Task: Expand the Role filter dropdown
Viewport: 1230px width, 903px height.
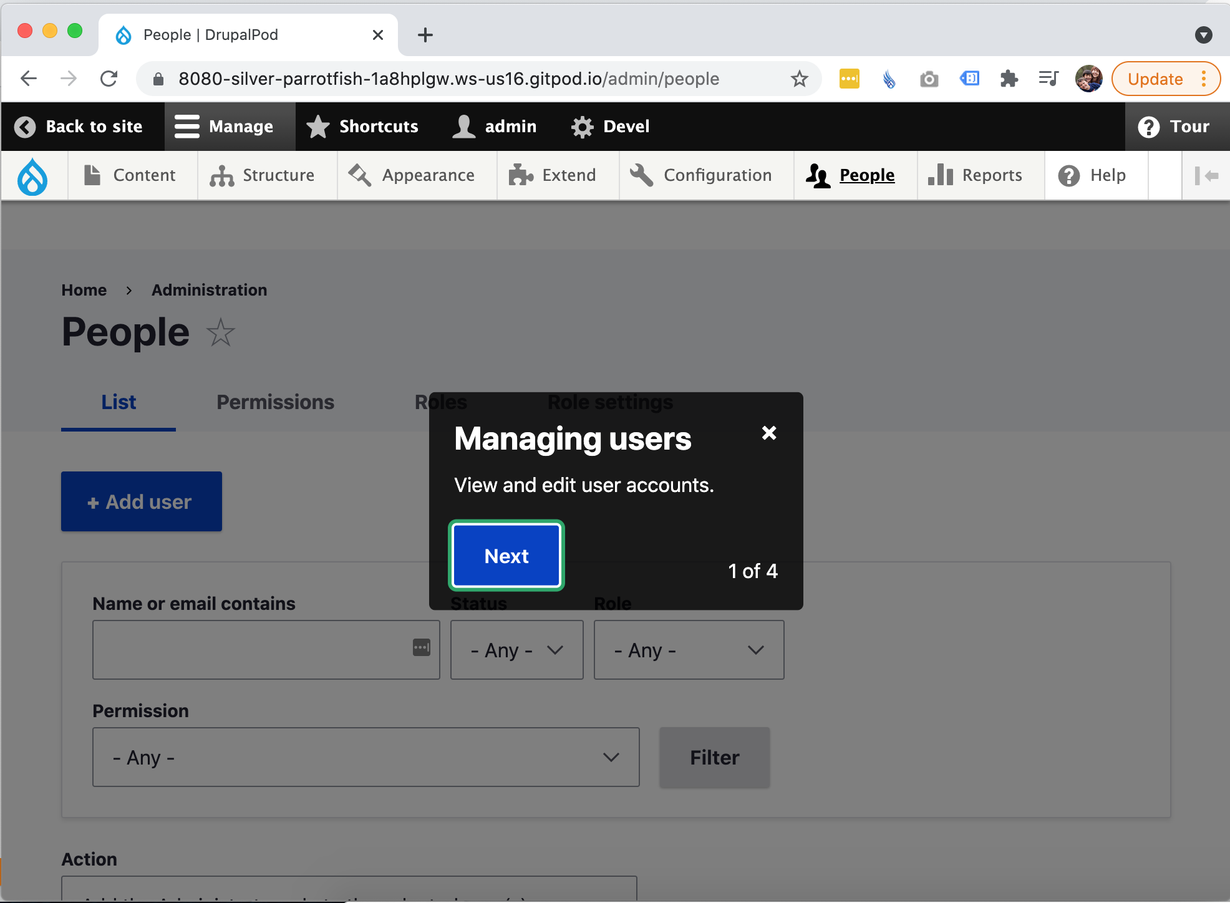Action: coord(688,650)
